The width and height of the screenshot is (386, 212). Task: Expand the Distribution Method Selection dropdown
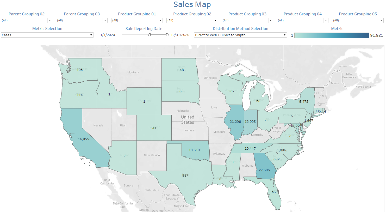point(240,35)
